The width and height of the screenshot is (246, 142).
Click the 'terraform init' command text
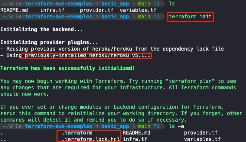tap(190, 17)
